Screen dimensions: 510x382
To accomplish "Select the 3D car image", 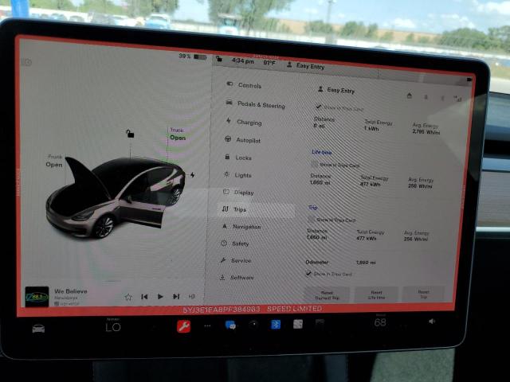I will tap(116, 197).
